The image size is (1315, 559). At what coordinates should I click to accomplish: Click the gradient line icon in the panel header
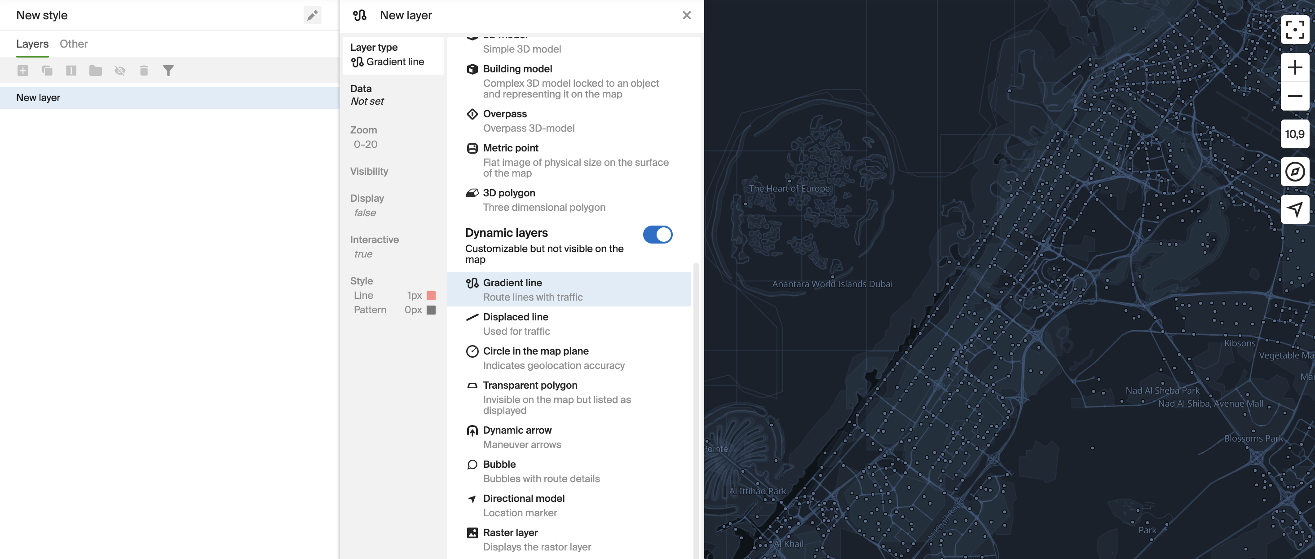pyautogui.click(x=360, y=15)
